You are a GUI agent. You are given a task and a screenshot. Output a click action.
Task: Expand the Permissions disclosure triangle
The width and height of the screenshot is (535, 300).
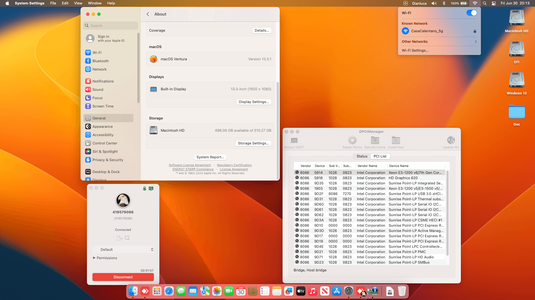click(x=94, y=258)
